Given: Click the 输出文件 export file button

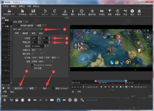Looking at the screenshot, I should (18, 88).
